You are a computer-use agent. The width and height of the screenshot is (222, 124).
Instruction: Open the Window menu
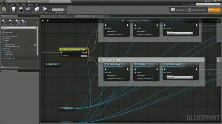[30, 4]
